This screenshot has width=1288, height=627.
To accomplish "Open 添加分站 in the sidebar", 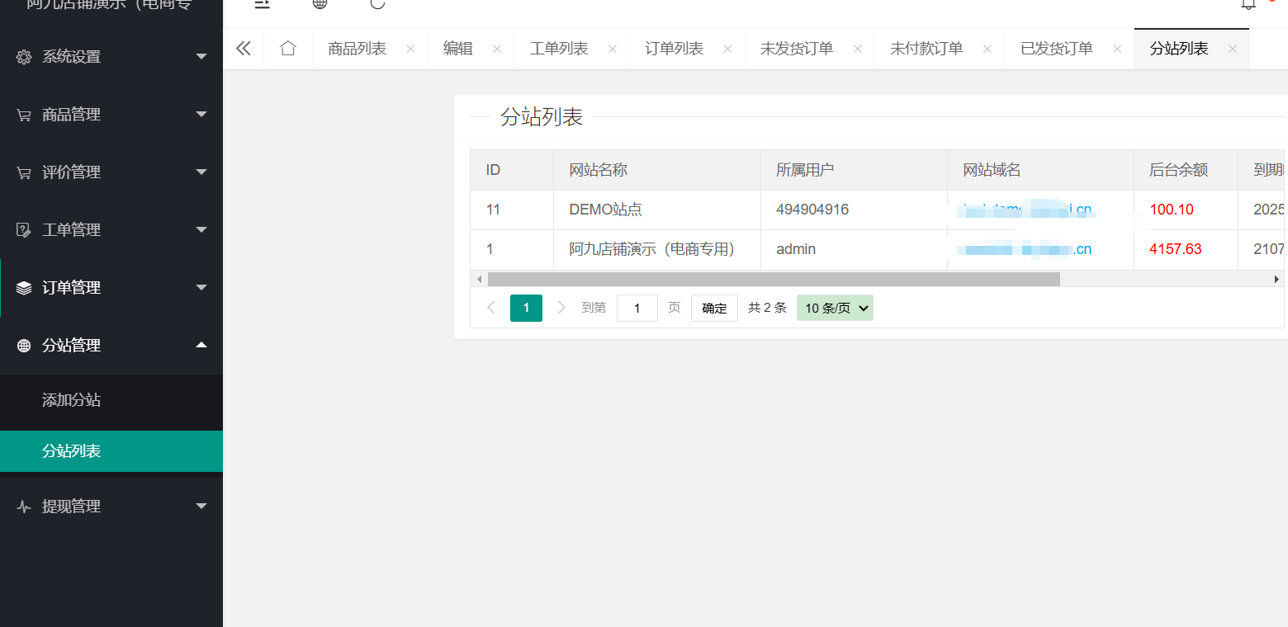I will (x=72, y=400).
